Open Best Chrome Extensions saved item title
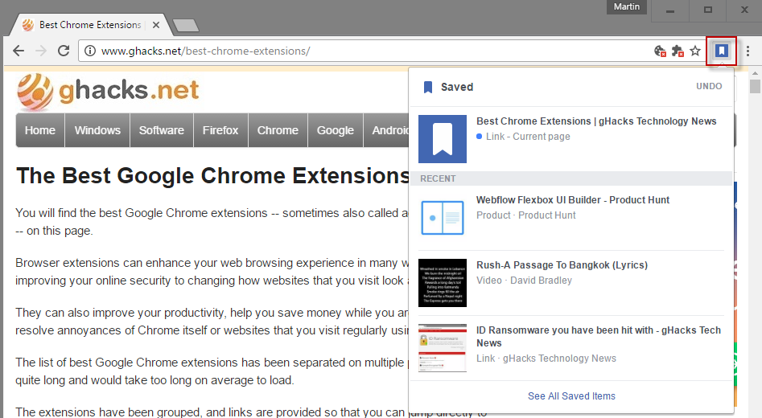 596,121
